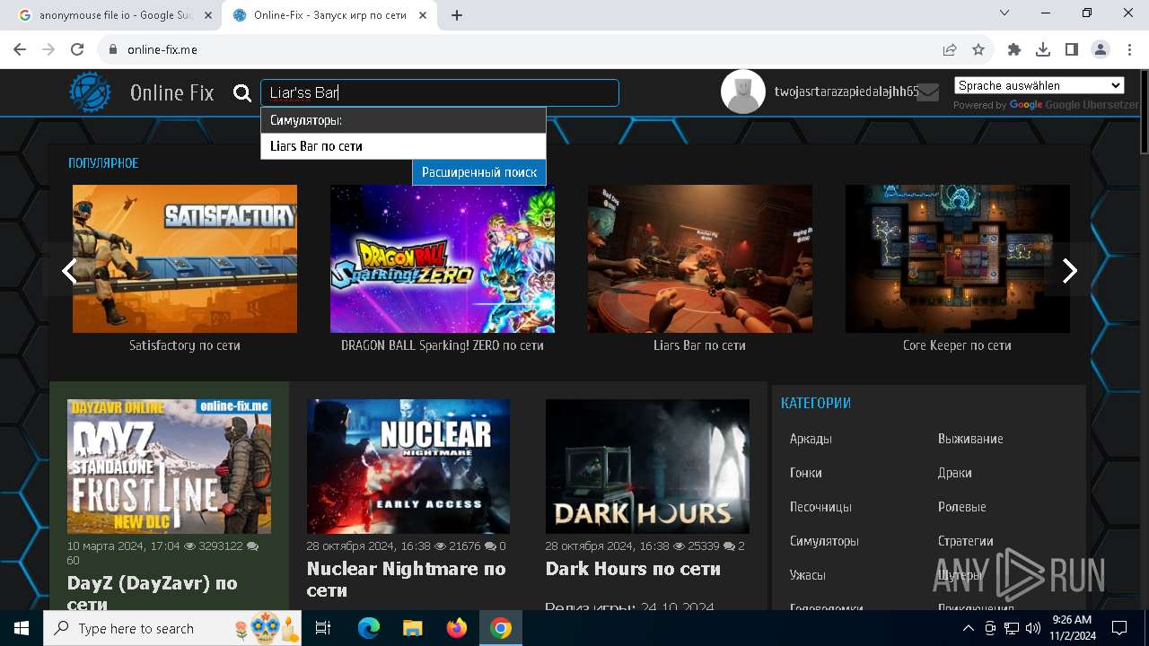Click the Online Fix gear logo
Image resolution: width=1149 pixels, height=646 pixels.
(90, 92)
